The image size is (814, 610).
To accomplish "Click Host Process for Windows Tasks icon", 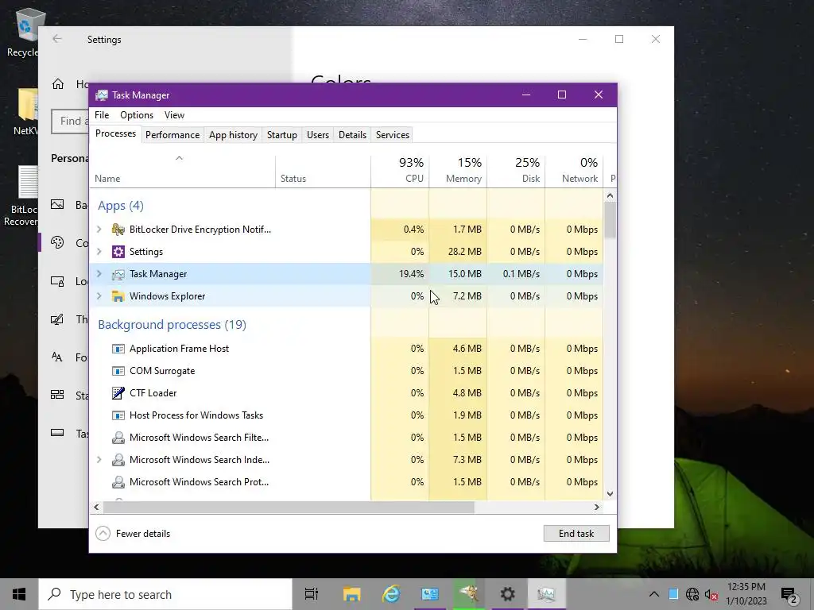I will [118, 415].
